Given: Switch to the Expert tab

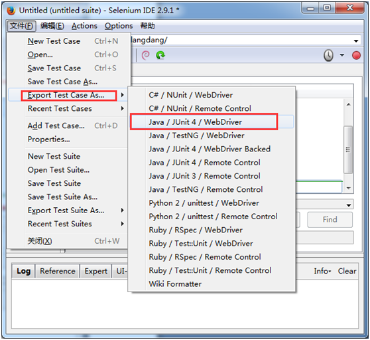Looking at the screenshot, I should (95, 271).
